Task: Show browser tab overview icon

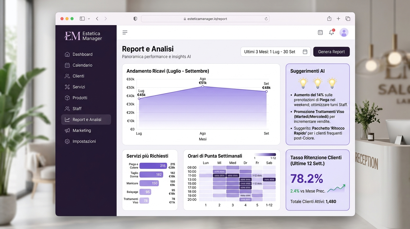Action: point(348,18)
